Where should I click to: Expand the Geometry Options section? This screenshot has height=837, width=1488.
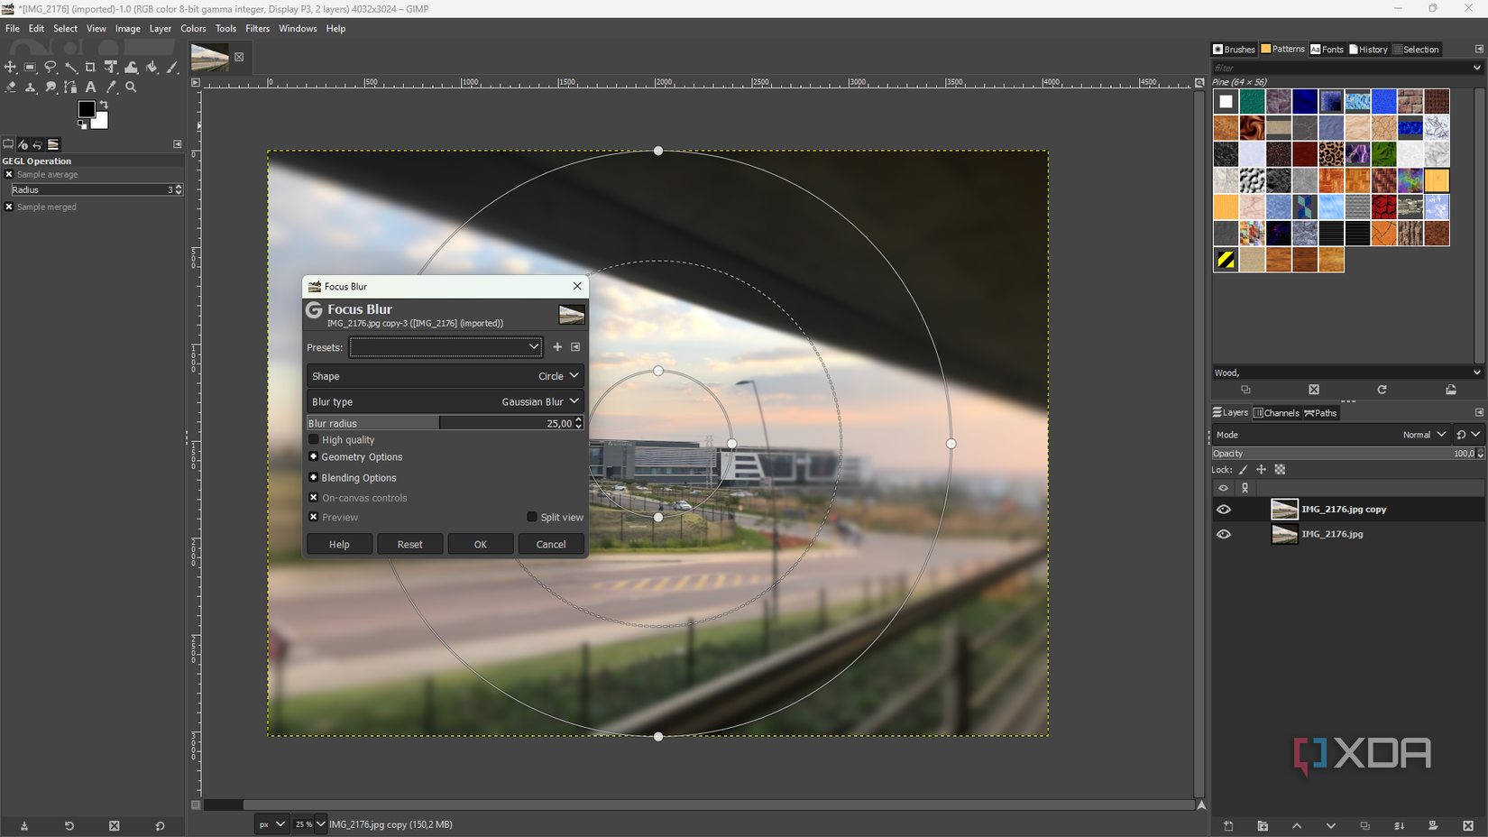click(314, 457)
